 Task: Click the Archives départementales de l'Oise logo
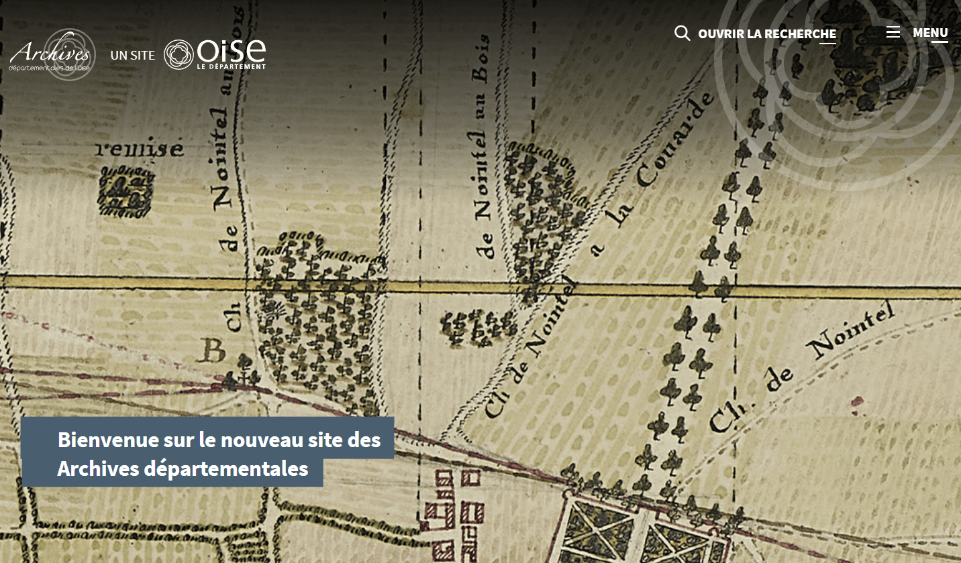[52, 54]
